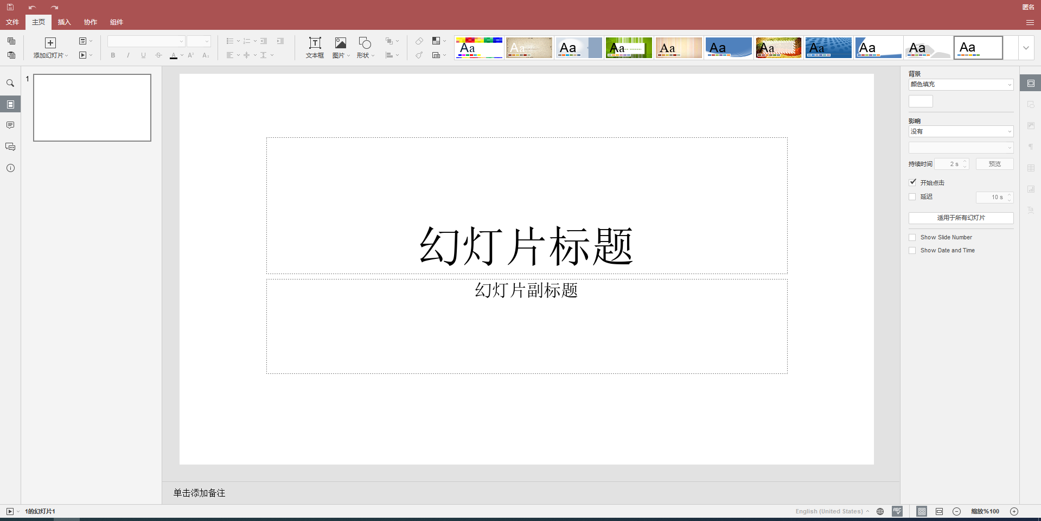This screenshot has width=1041, height=521.
Task: Check Show Date and Time
Action: (912, 250)
